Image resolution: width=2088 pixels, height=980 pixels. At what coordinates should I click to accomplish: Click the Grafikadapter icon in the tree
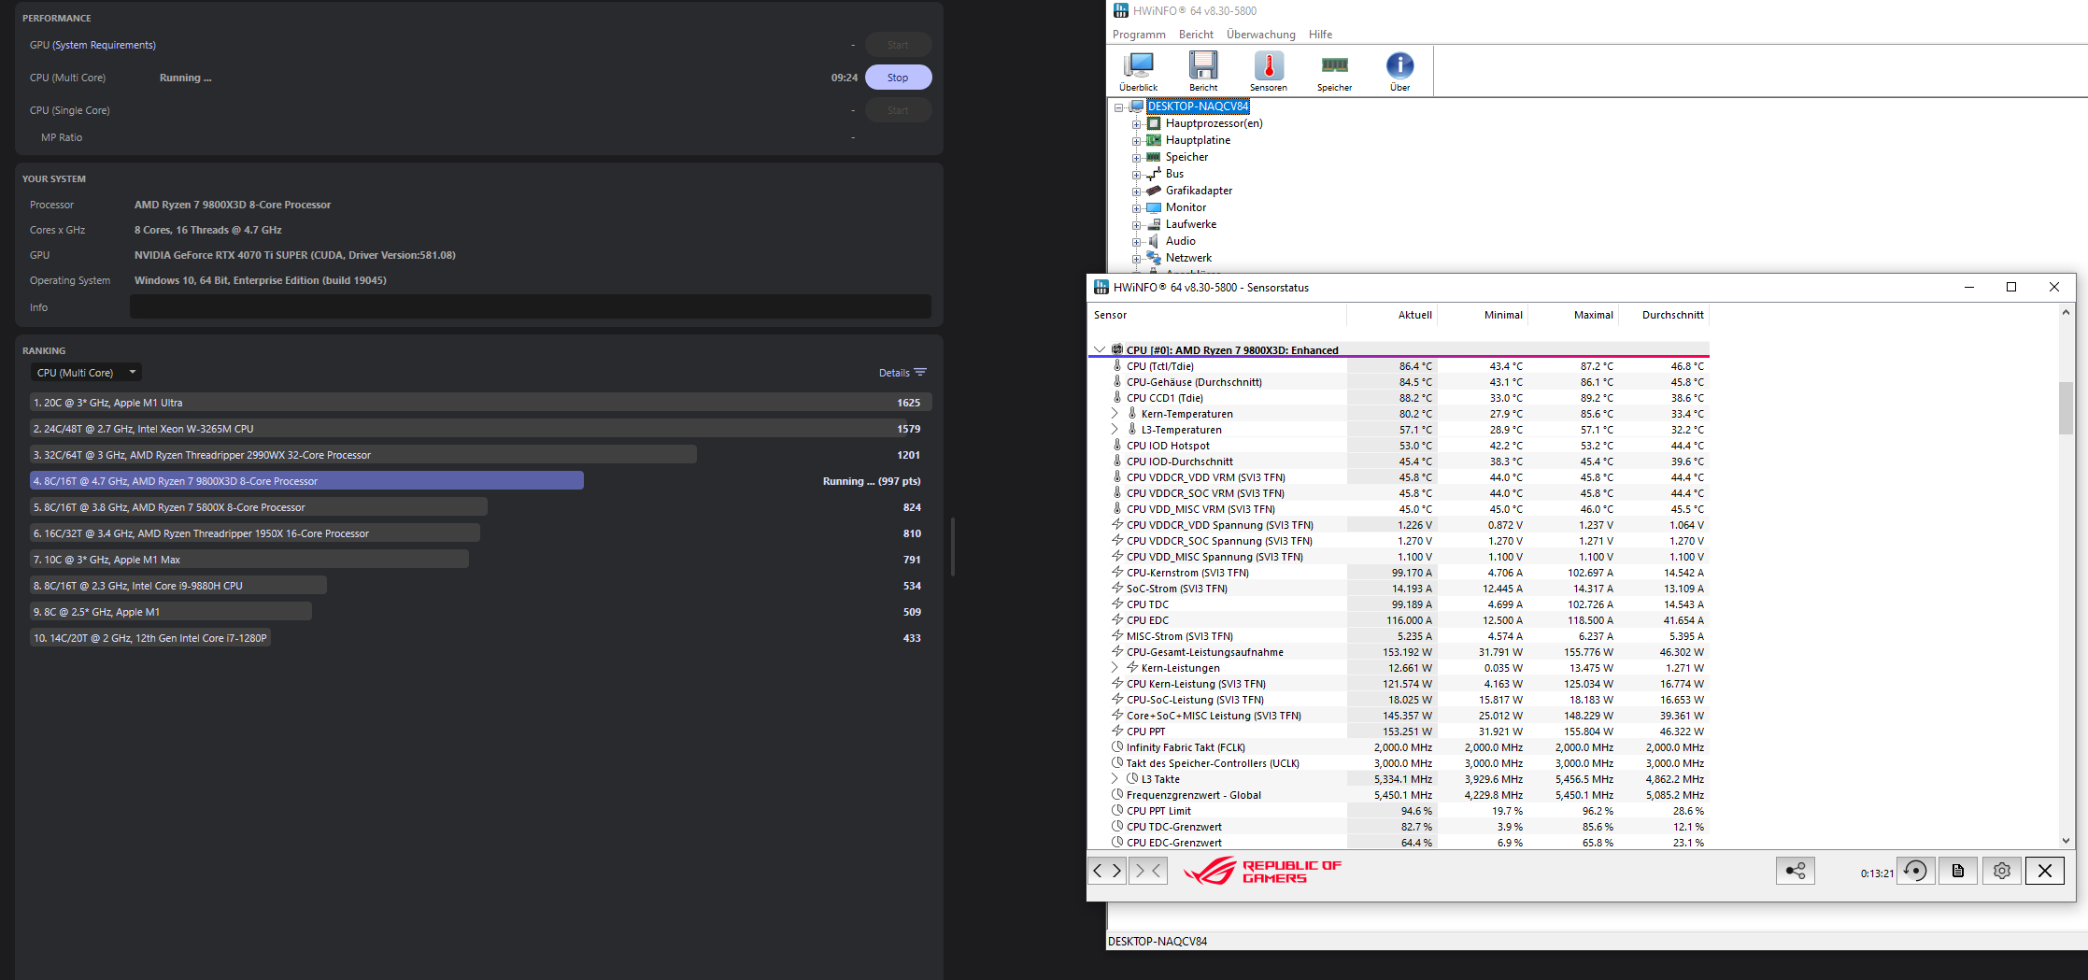click(1154, 191)
